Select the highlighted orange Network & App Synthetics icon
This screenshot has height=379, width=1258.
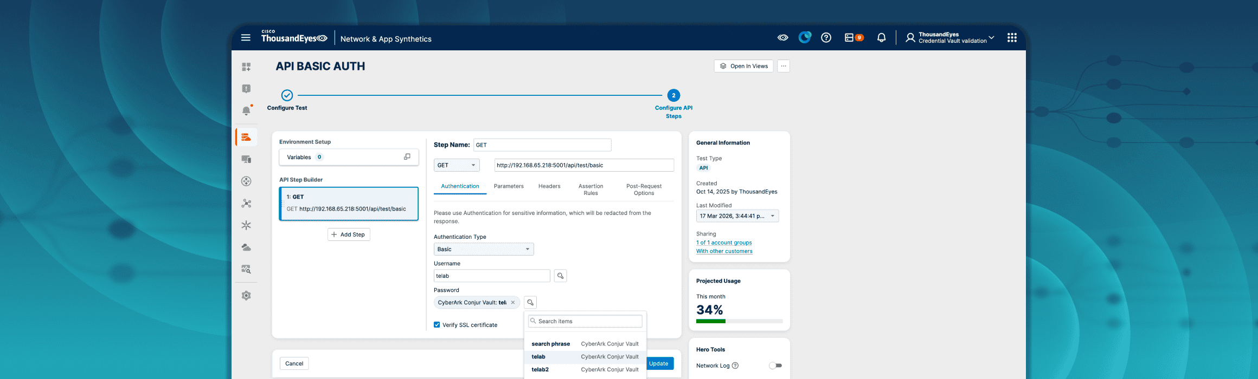[x=246, y=137]
